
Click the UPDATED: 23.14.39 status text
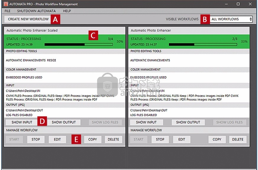(20, 45)
